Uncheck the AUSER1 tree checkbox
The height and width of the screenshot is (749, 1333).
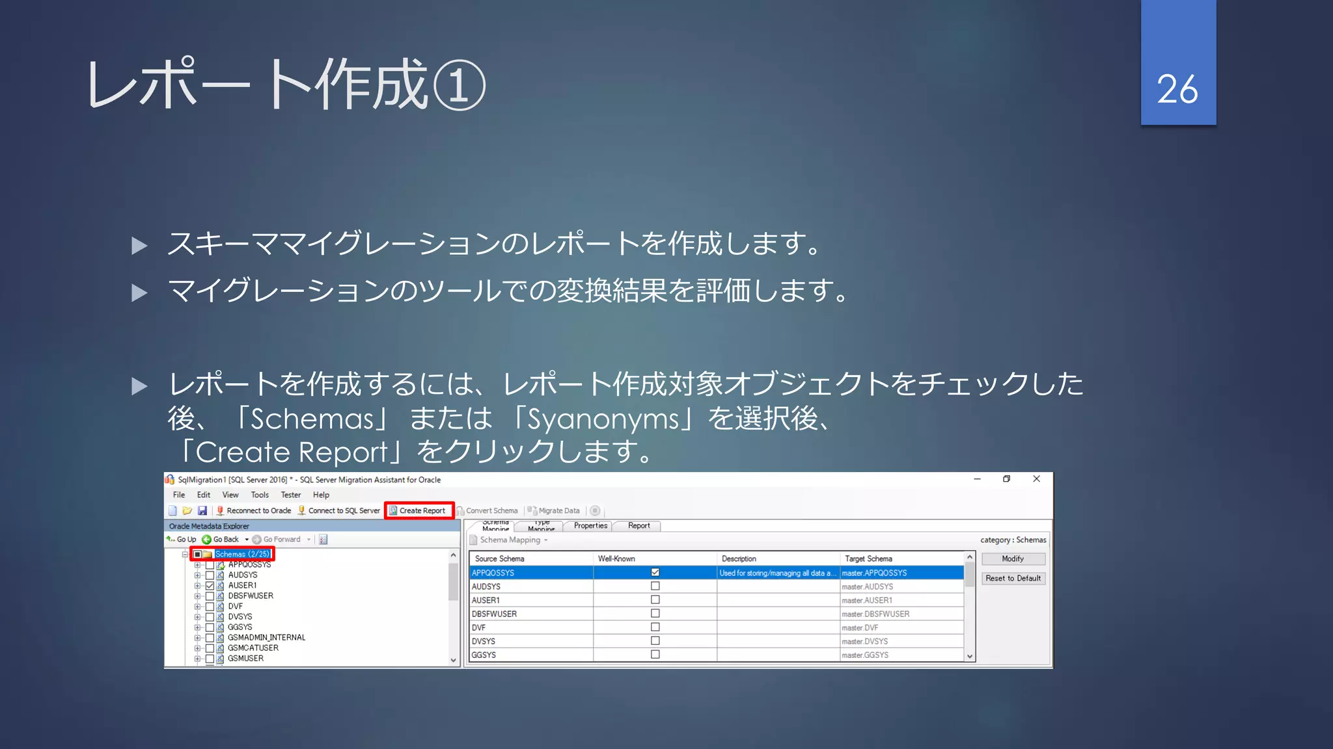pos(210,585)
